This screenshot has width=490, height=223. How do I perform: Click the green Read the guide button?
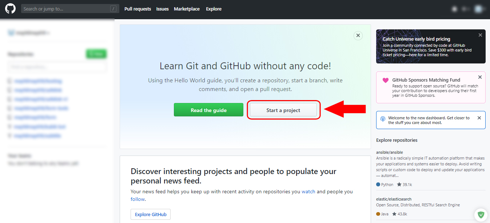click(x=208, y=110)
